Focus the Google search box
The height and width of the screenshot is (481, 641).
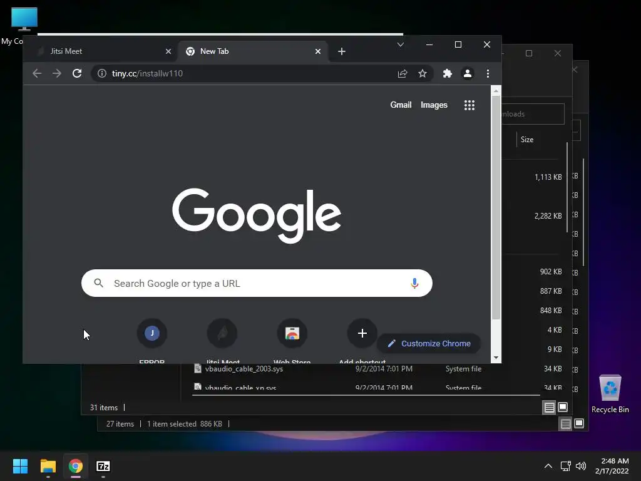coord(257,283)
